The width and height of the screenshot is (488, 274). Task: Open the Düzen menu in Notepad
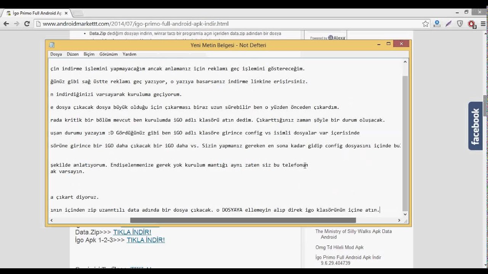click(x=73, y=54)
